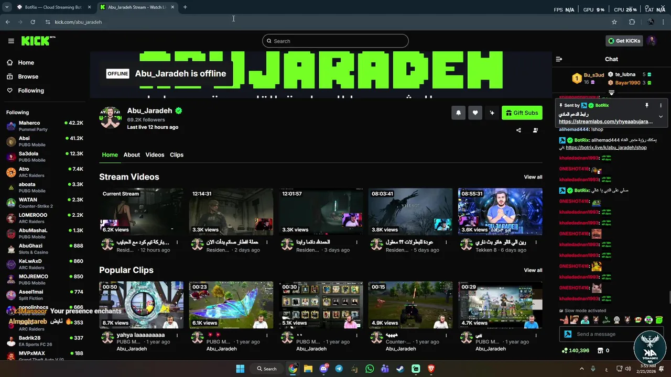
Task: Open options for yahya laaaaaaaaa clip
Action: click(x=177, y=335)
